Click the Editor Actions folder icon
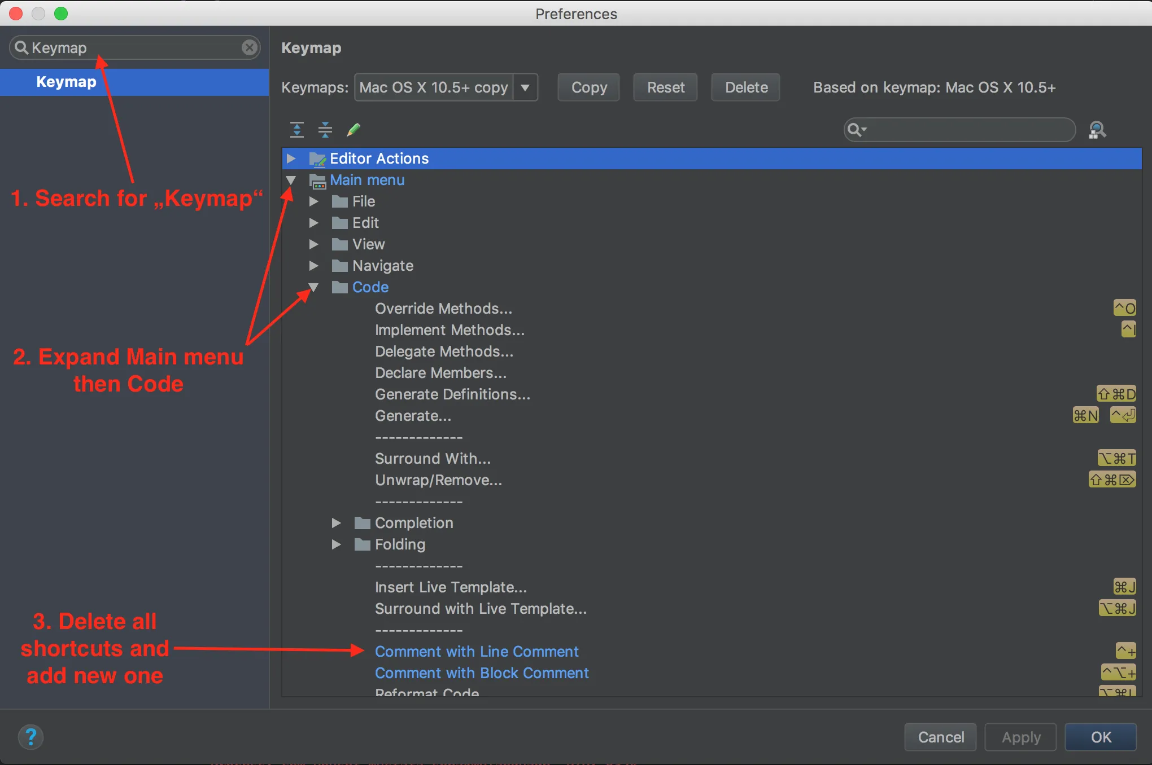Screen dimensions: 1152x765 coord(318,159)
